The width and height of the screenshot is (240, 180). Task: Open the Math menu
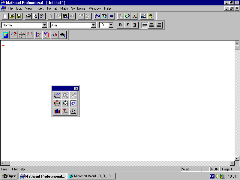pos(64,8)
